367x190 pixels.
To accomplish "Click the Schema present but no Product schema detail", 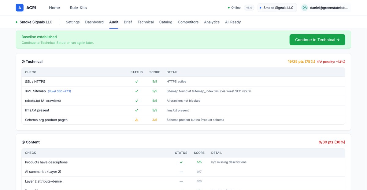I will [195, 120].
